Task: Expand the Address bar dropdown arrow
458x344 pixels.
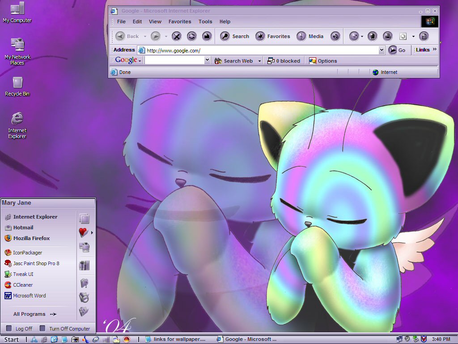Action: (382, 50)
